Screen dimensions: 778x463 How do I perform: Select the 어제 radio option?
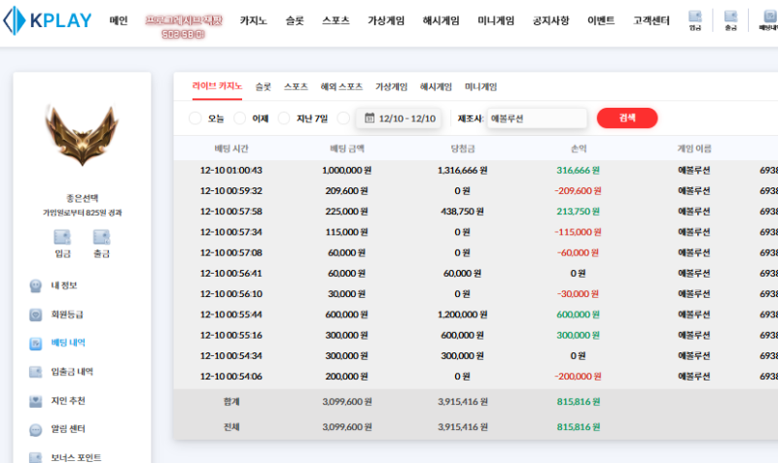click(240, 118)
